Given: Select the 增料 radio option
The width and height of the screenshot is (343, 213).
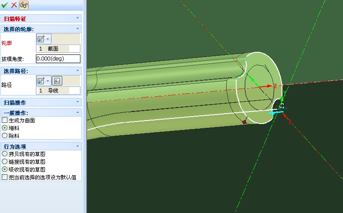Looking at the screenshot, I should [x=5, y=128].
